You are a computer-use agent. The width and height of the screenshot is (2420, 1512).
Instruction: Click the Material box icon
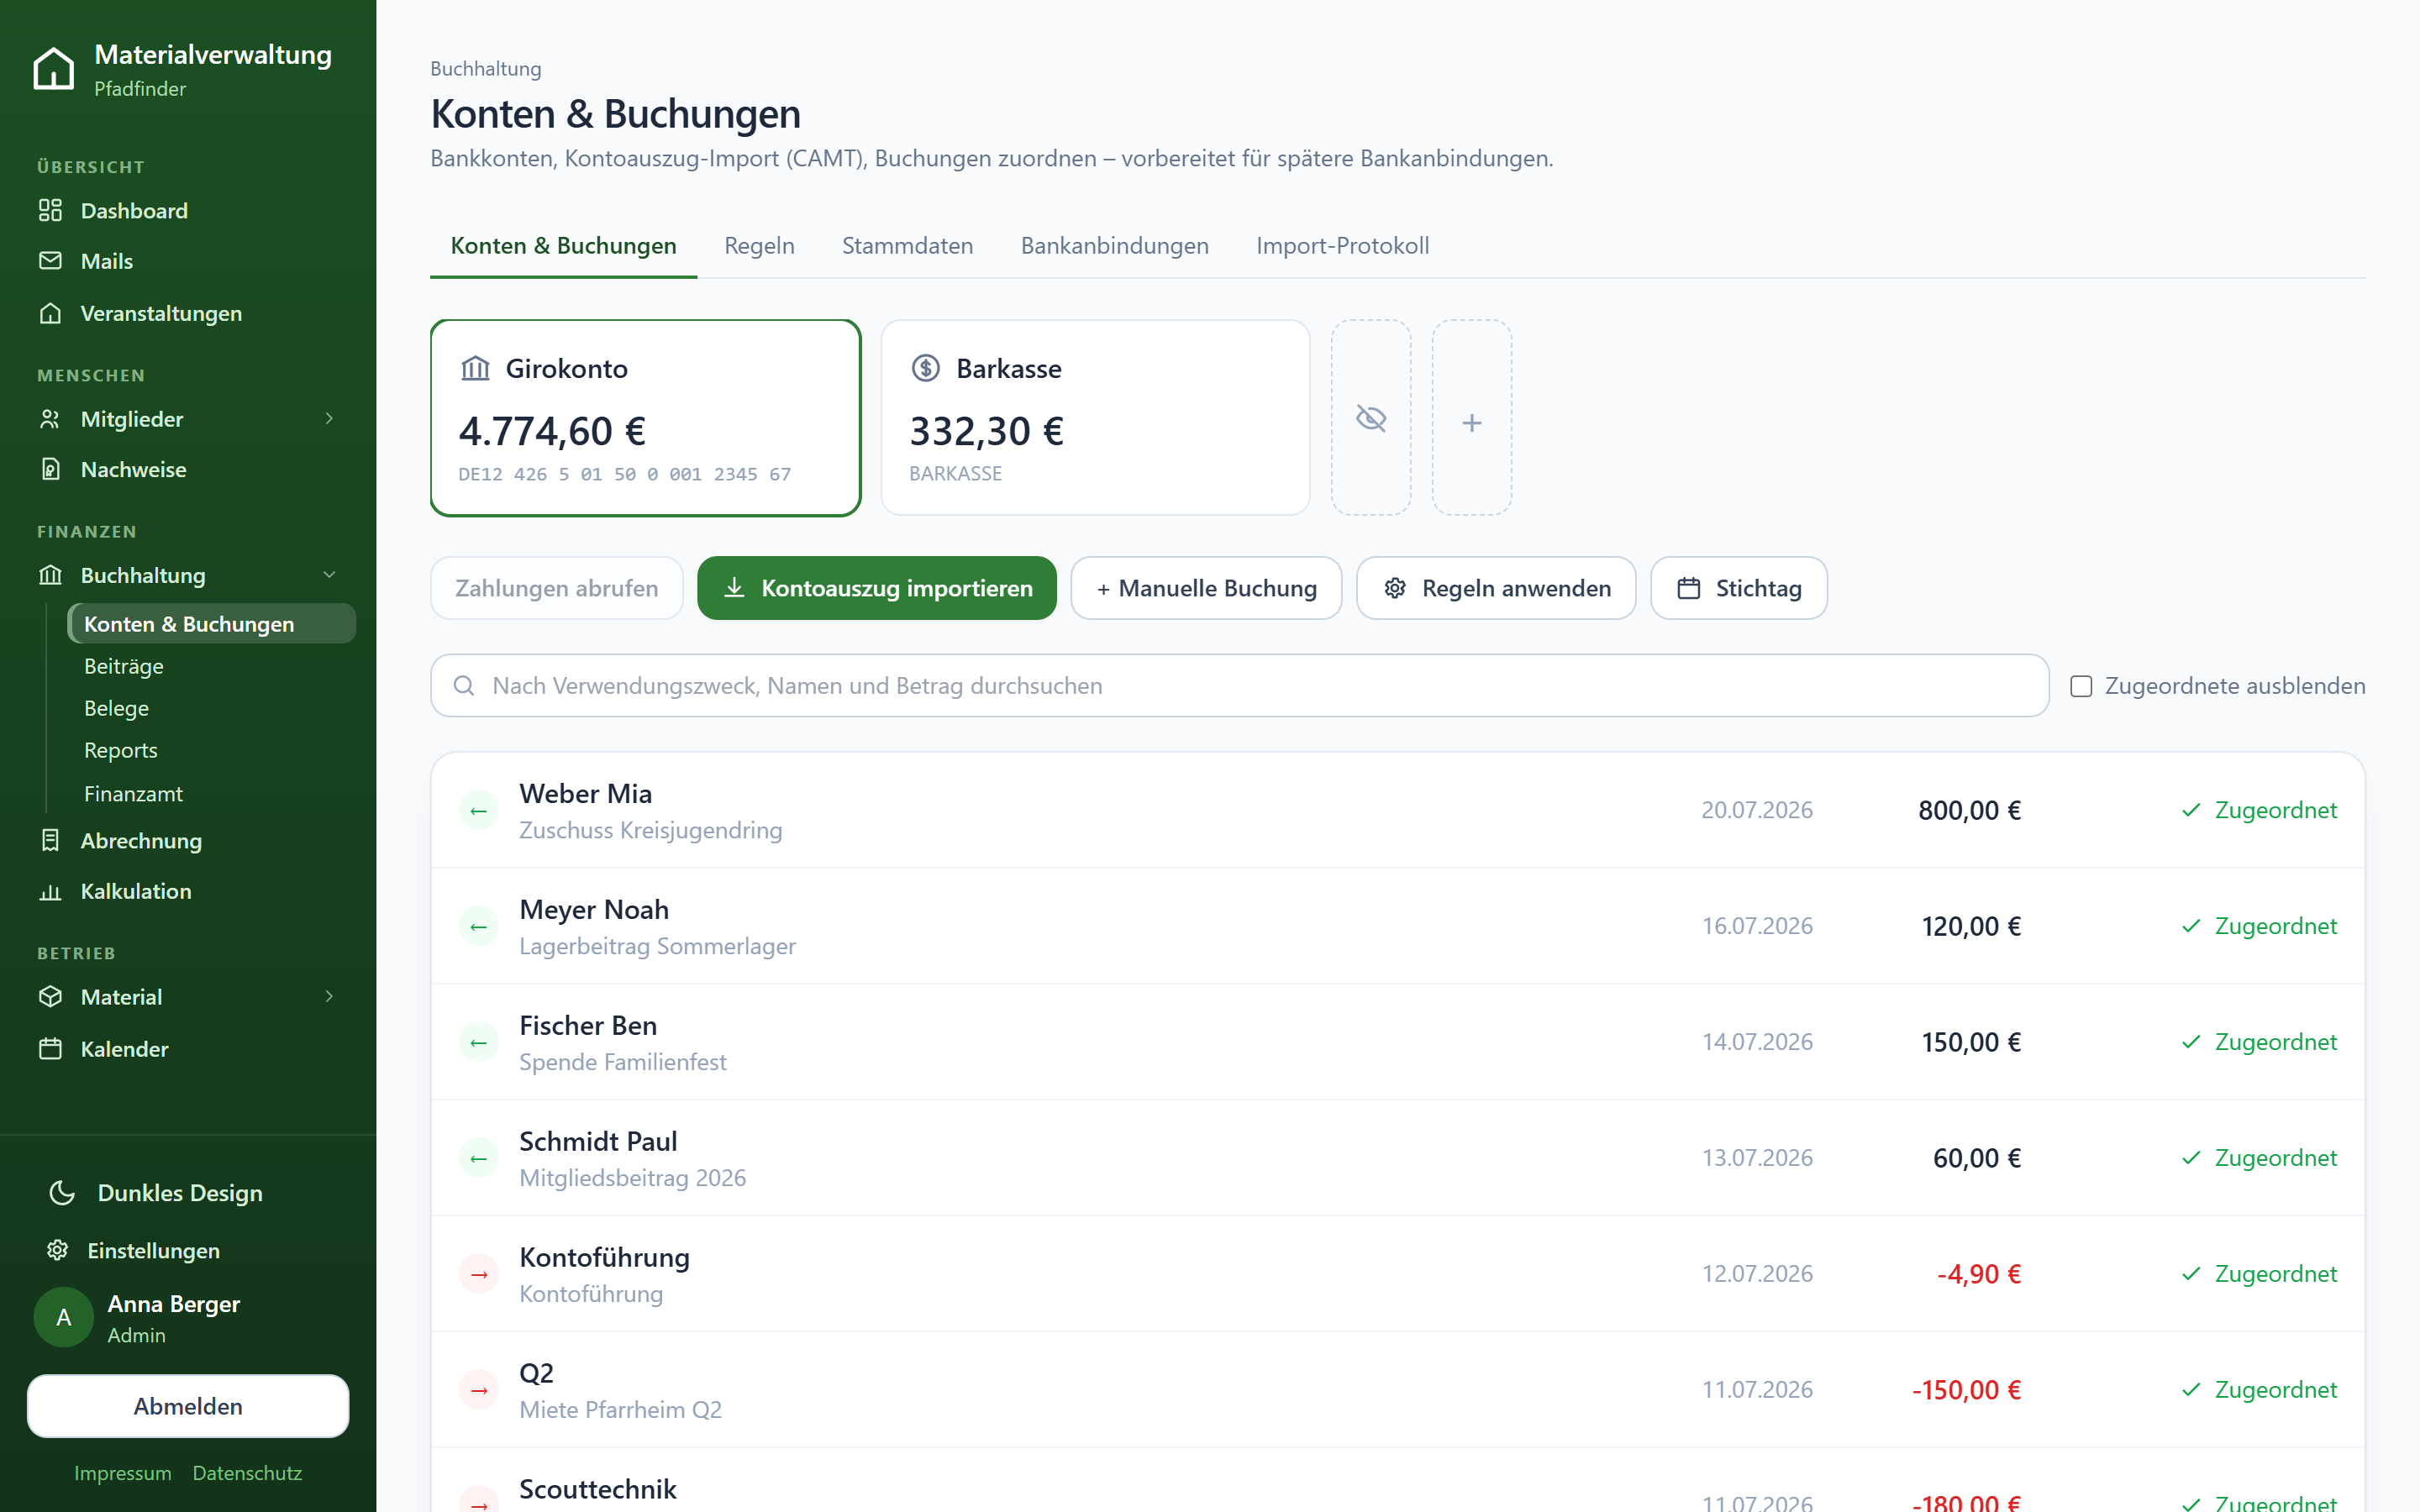[x=50, y=997]
